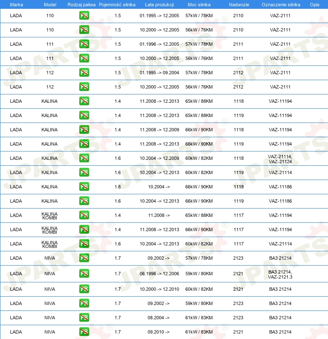The height and width of the screenshot is (339, 328).
Task: Click fuel icon for KALINA 1.6 60kW body 1119
Action: point(84,172)
